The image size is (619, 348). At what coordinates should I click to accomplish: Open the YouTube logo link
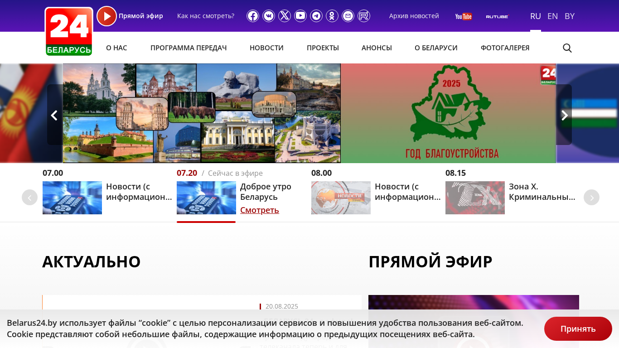[x=464, y=16]
